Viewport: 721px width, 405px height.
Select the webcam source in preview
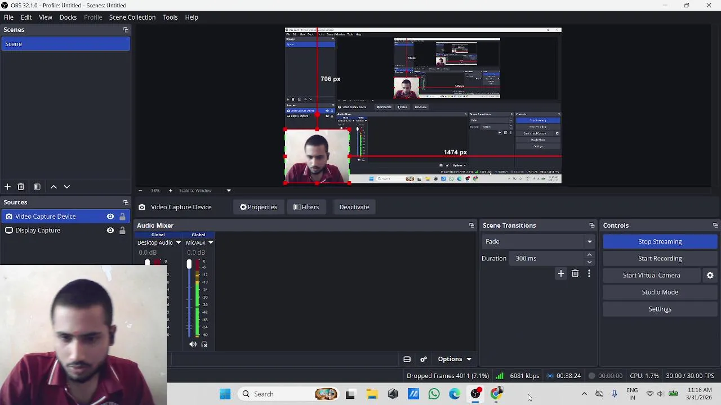pos(317,157)
